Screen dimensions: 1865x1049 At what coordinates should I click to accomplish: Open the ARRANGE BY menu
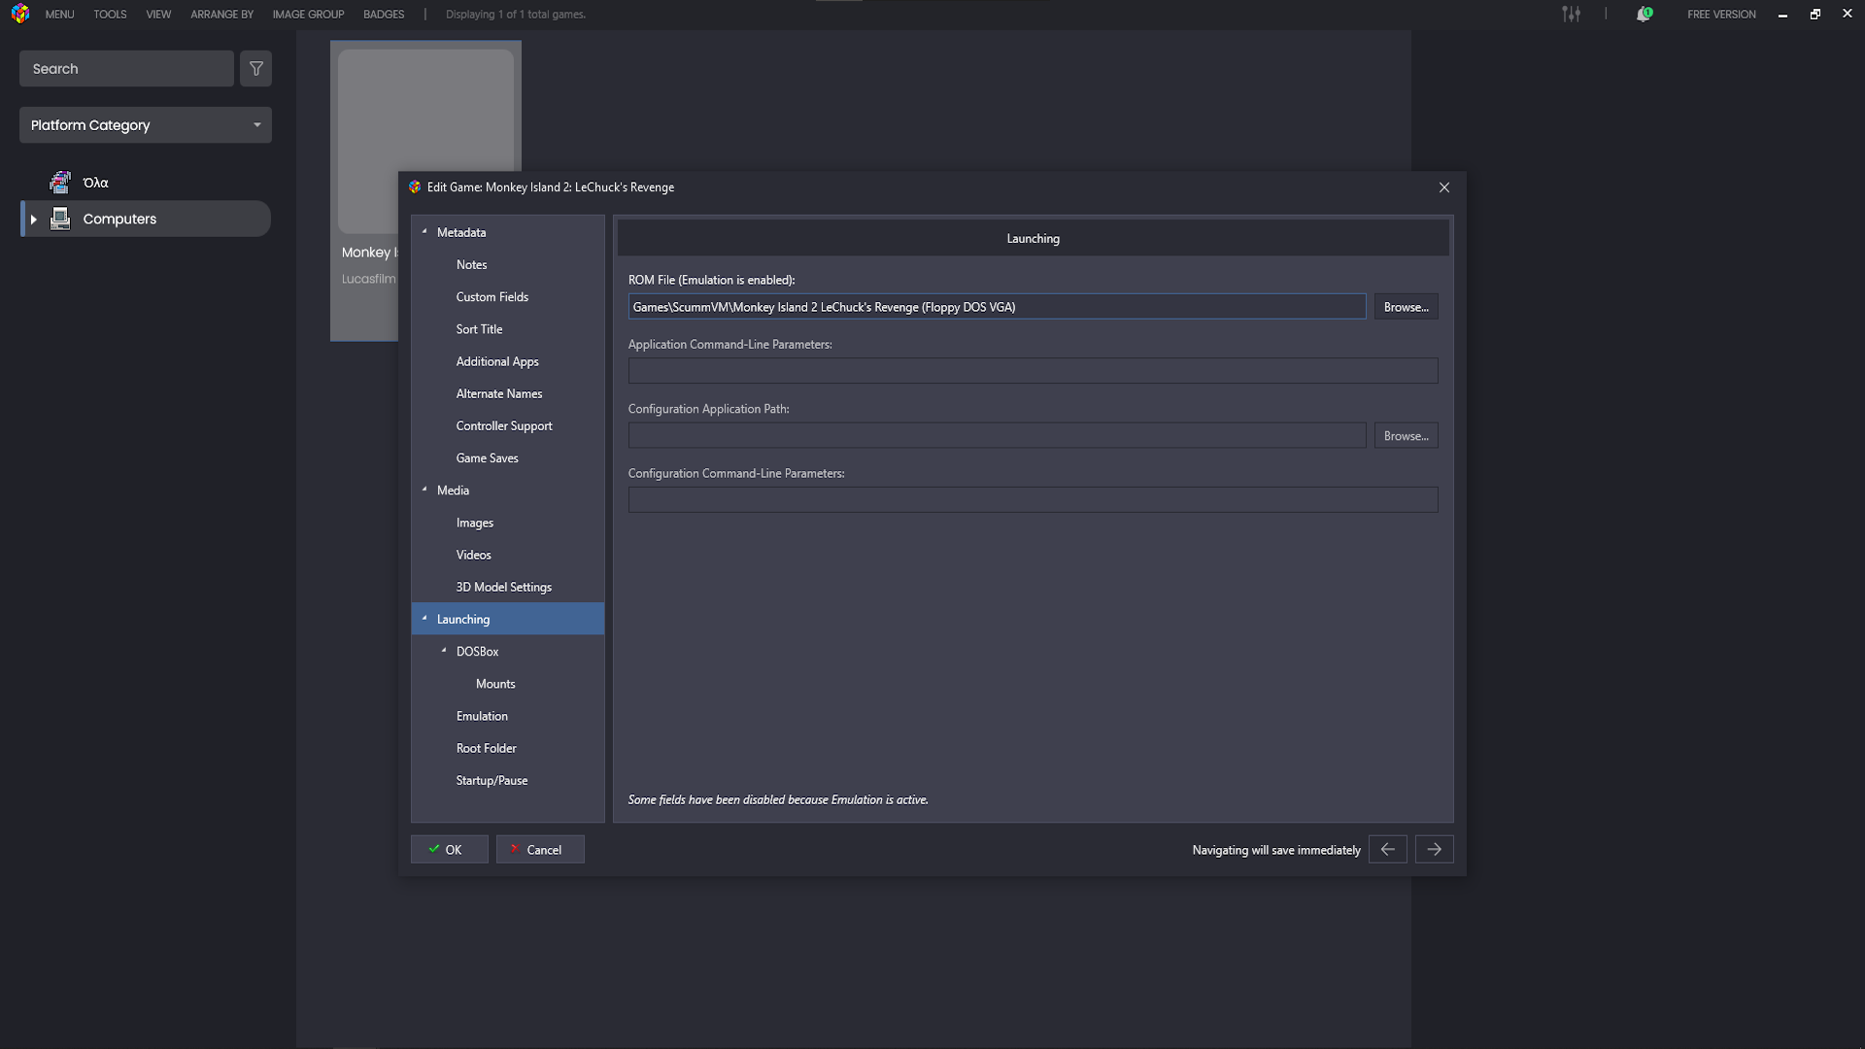click(221, 15)
